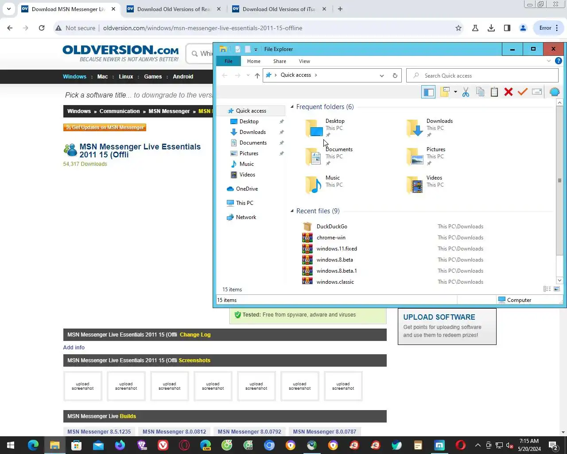Image resolution: width=567 pixels, height=454 pixels.
Task: Show hidden system tray icons chevron
Action: [x=478, y=445]
